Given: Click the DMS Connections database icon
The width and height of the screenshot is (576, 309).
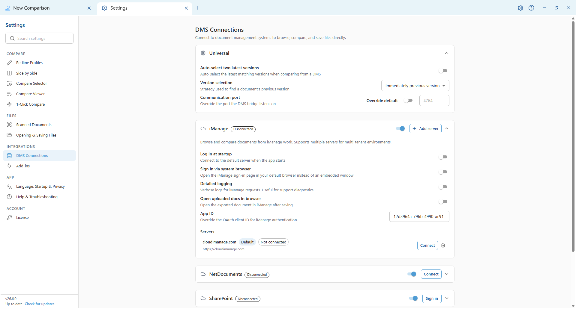Looking at the screenshot, I should (x=9, y=156).
